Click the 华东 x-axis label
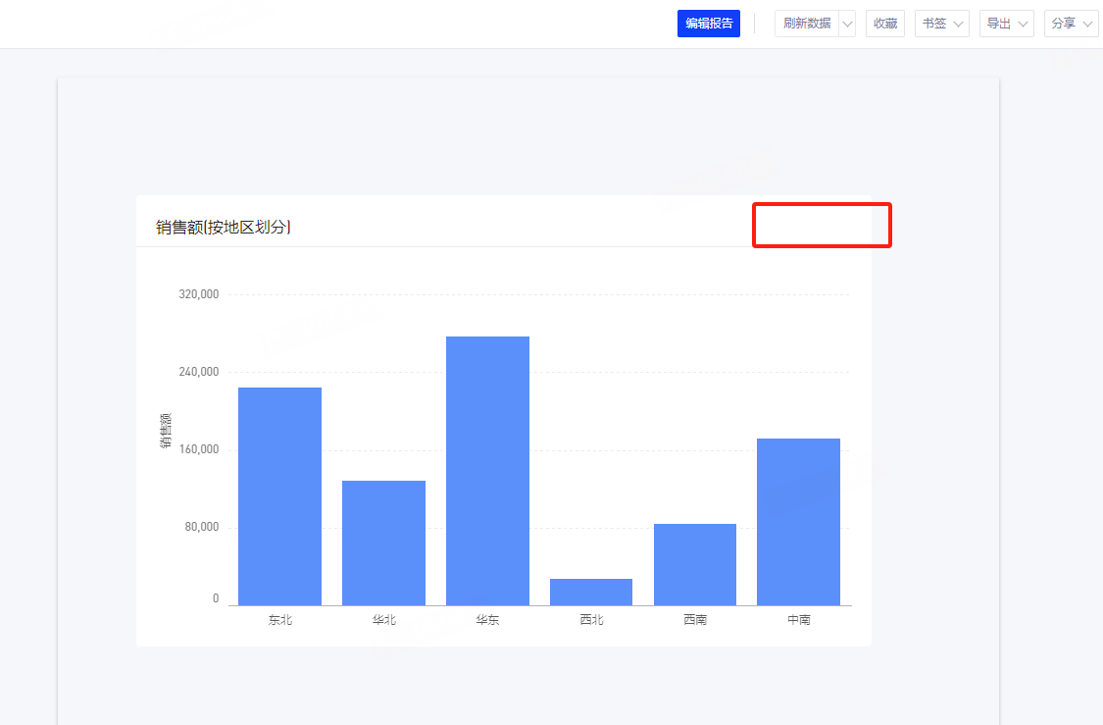 [487, 620]
